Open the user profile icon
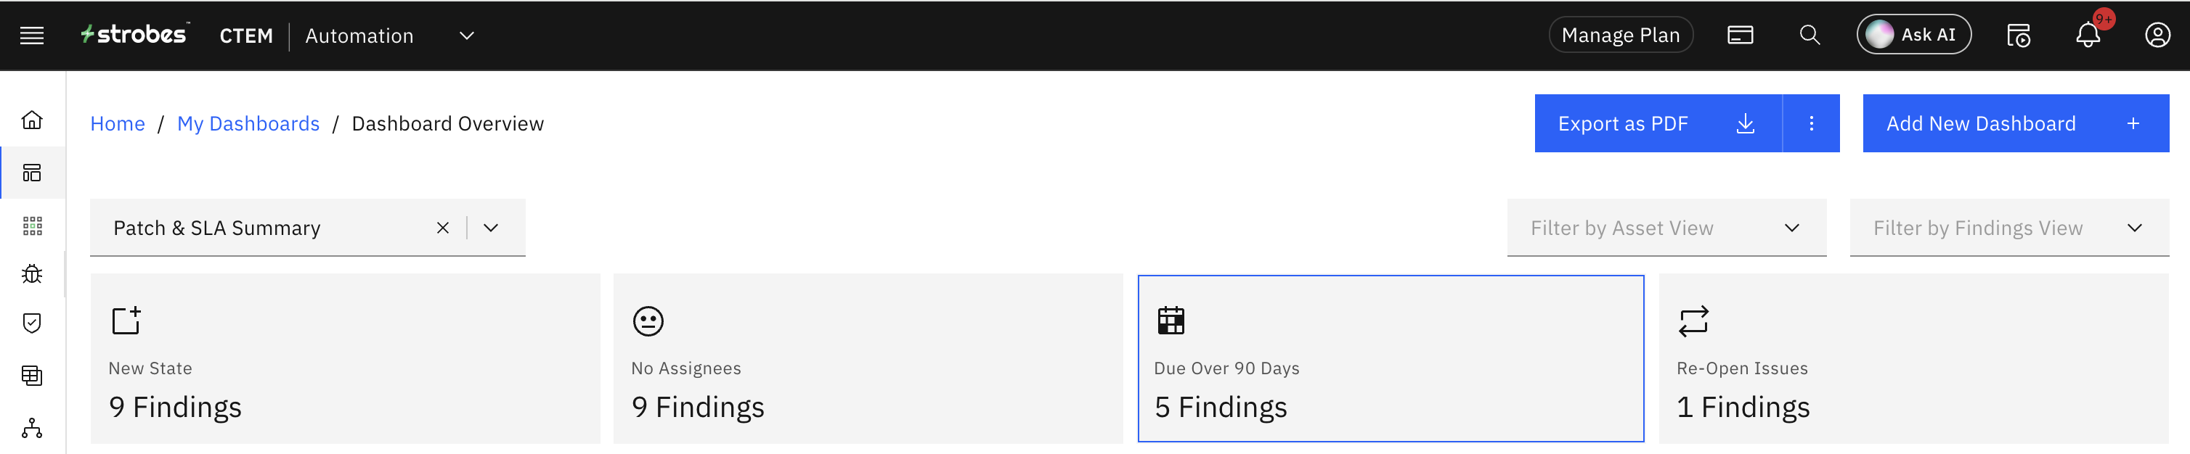Image resolution: width=2190 pixels, height=454 pixels. point(2157,36)
